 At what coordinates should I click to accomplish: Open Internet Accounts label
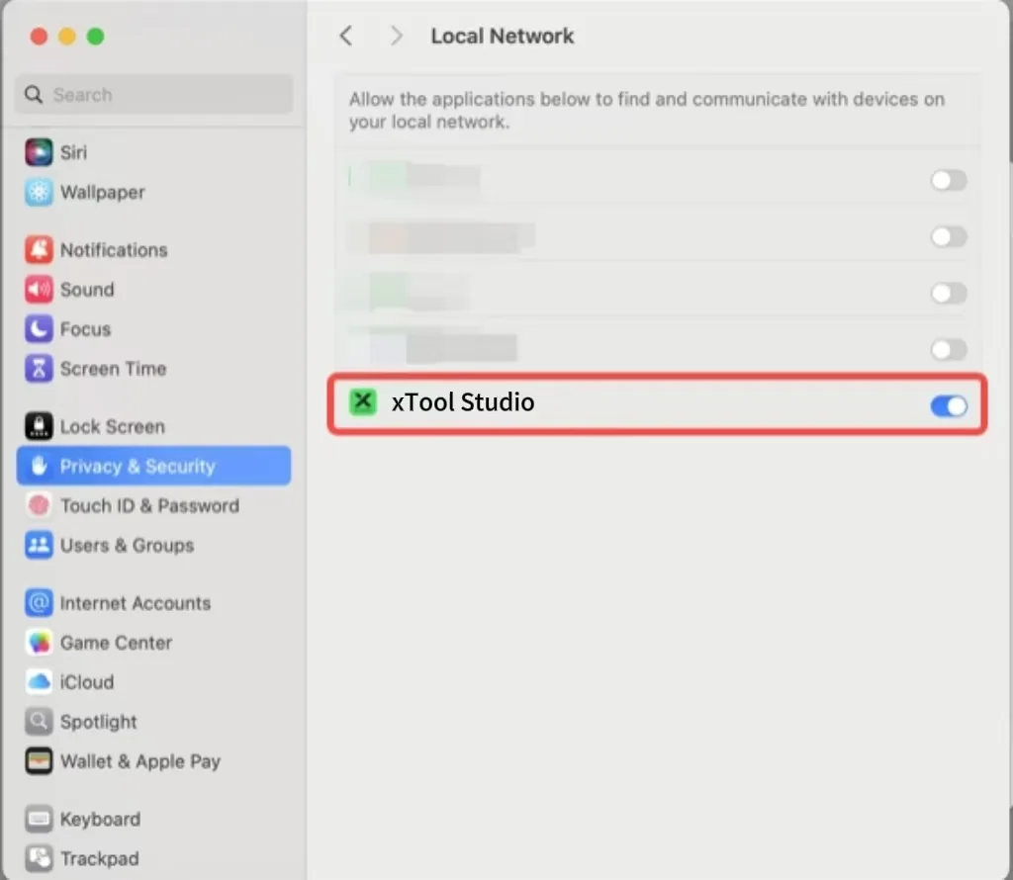tap(136, 603)
